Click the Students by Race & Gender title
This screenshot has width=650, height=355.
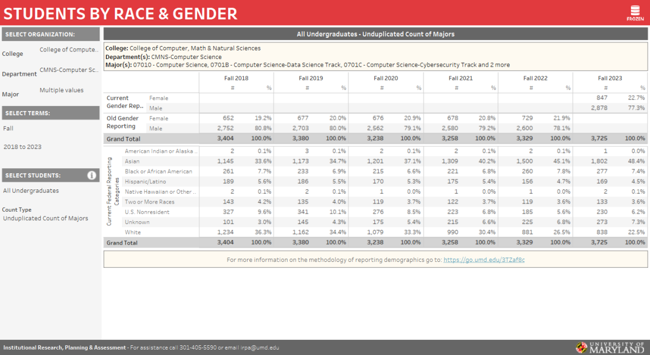120,14
